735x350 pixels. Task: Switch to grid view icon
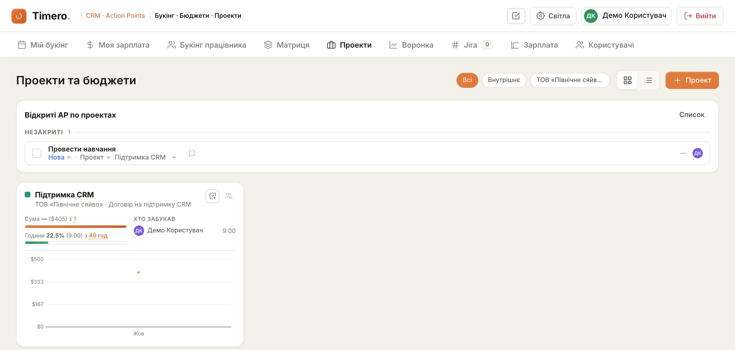628,80
